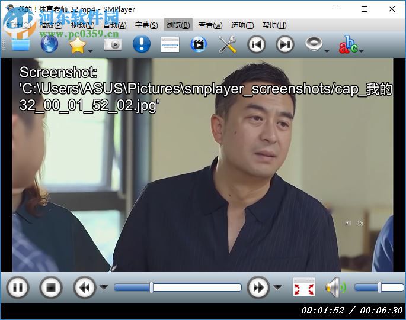The height and width of the screenshot is (320, 406).
Task: Expand the favorites star dropdown arrow
Action: pyautogui.click(x=91, y=51)
